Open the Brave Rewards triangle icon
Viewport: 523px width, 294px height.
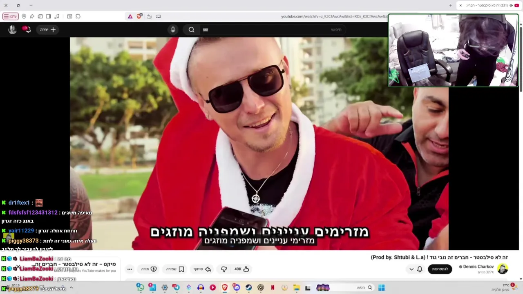tap(130, 16)
